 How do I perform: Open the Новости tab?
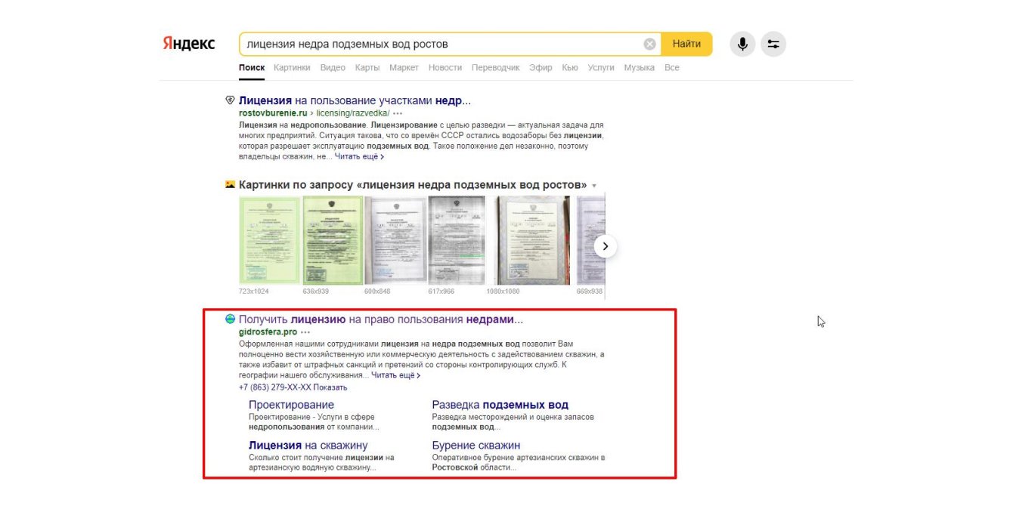point(445,67)
